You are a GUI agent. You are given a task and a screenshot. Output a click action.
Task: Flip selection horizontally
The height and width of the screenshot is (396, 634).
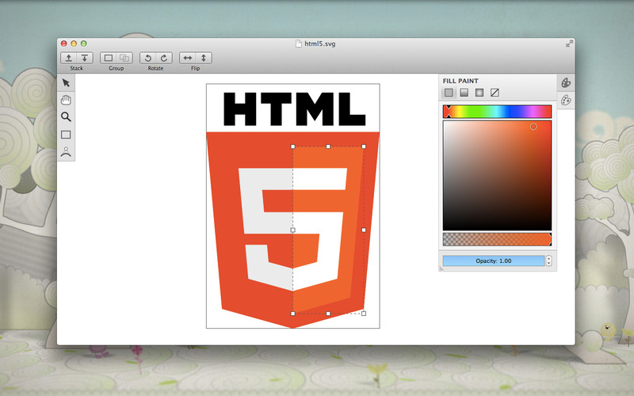(x=188, y=58)
